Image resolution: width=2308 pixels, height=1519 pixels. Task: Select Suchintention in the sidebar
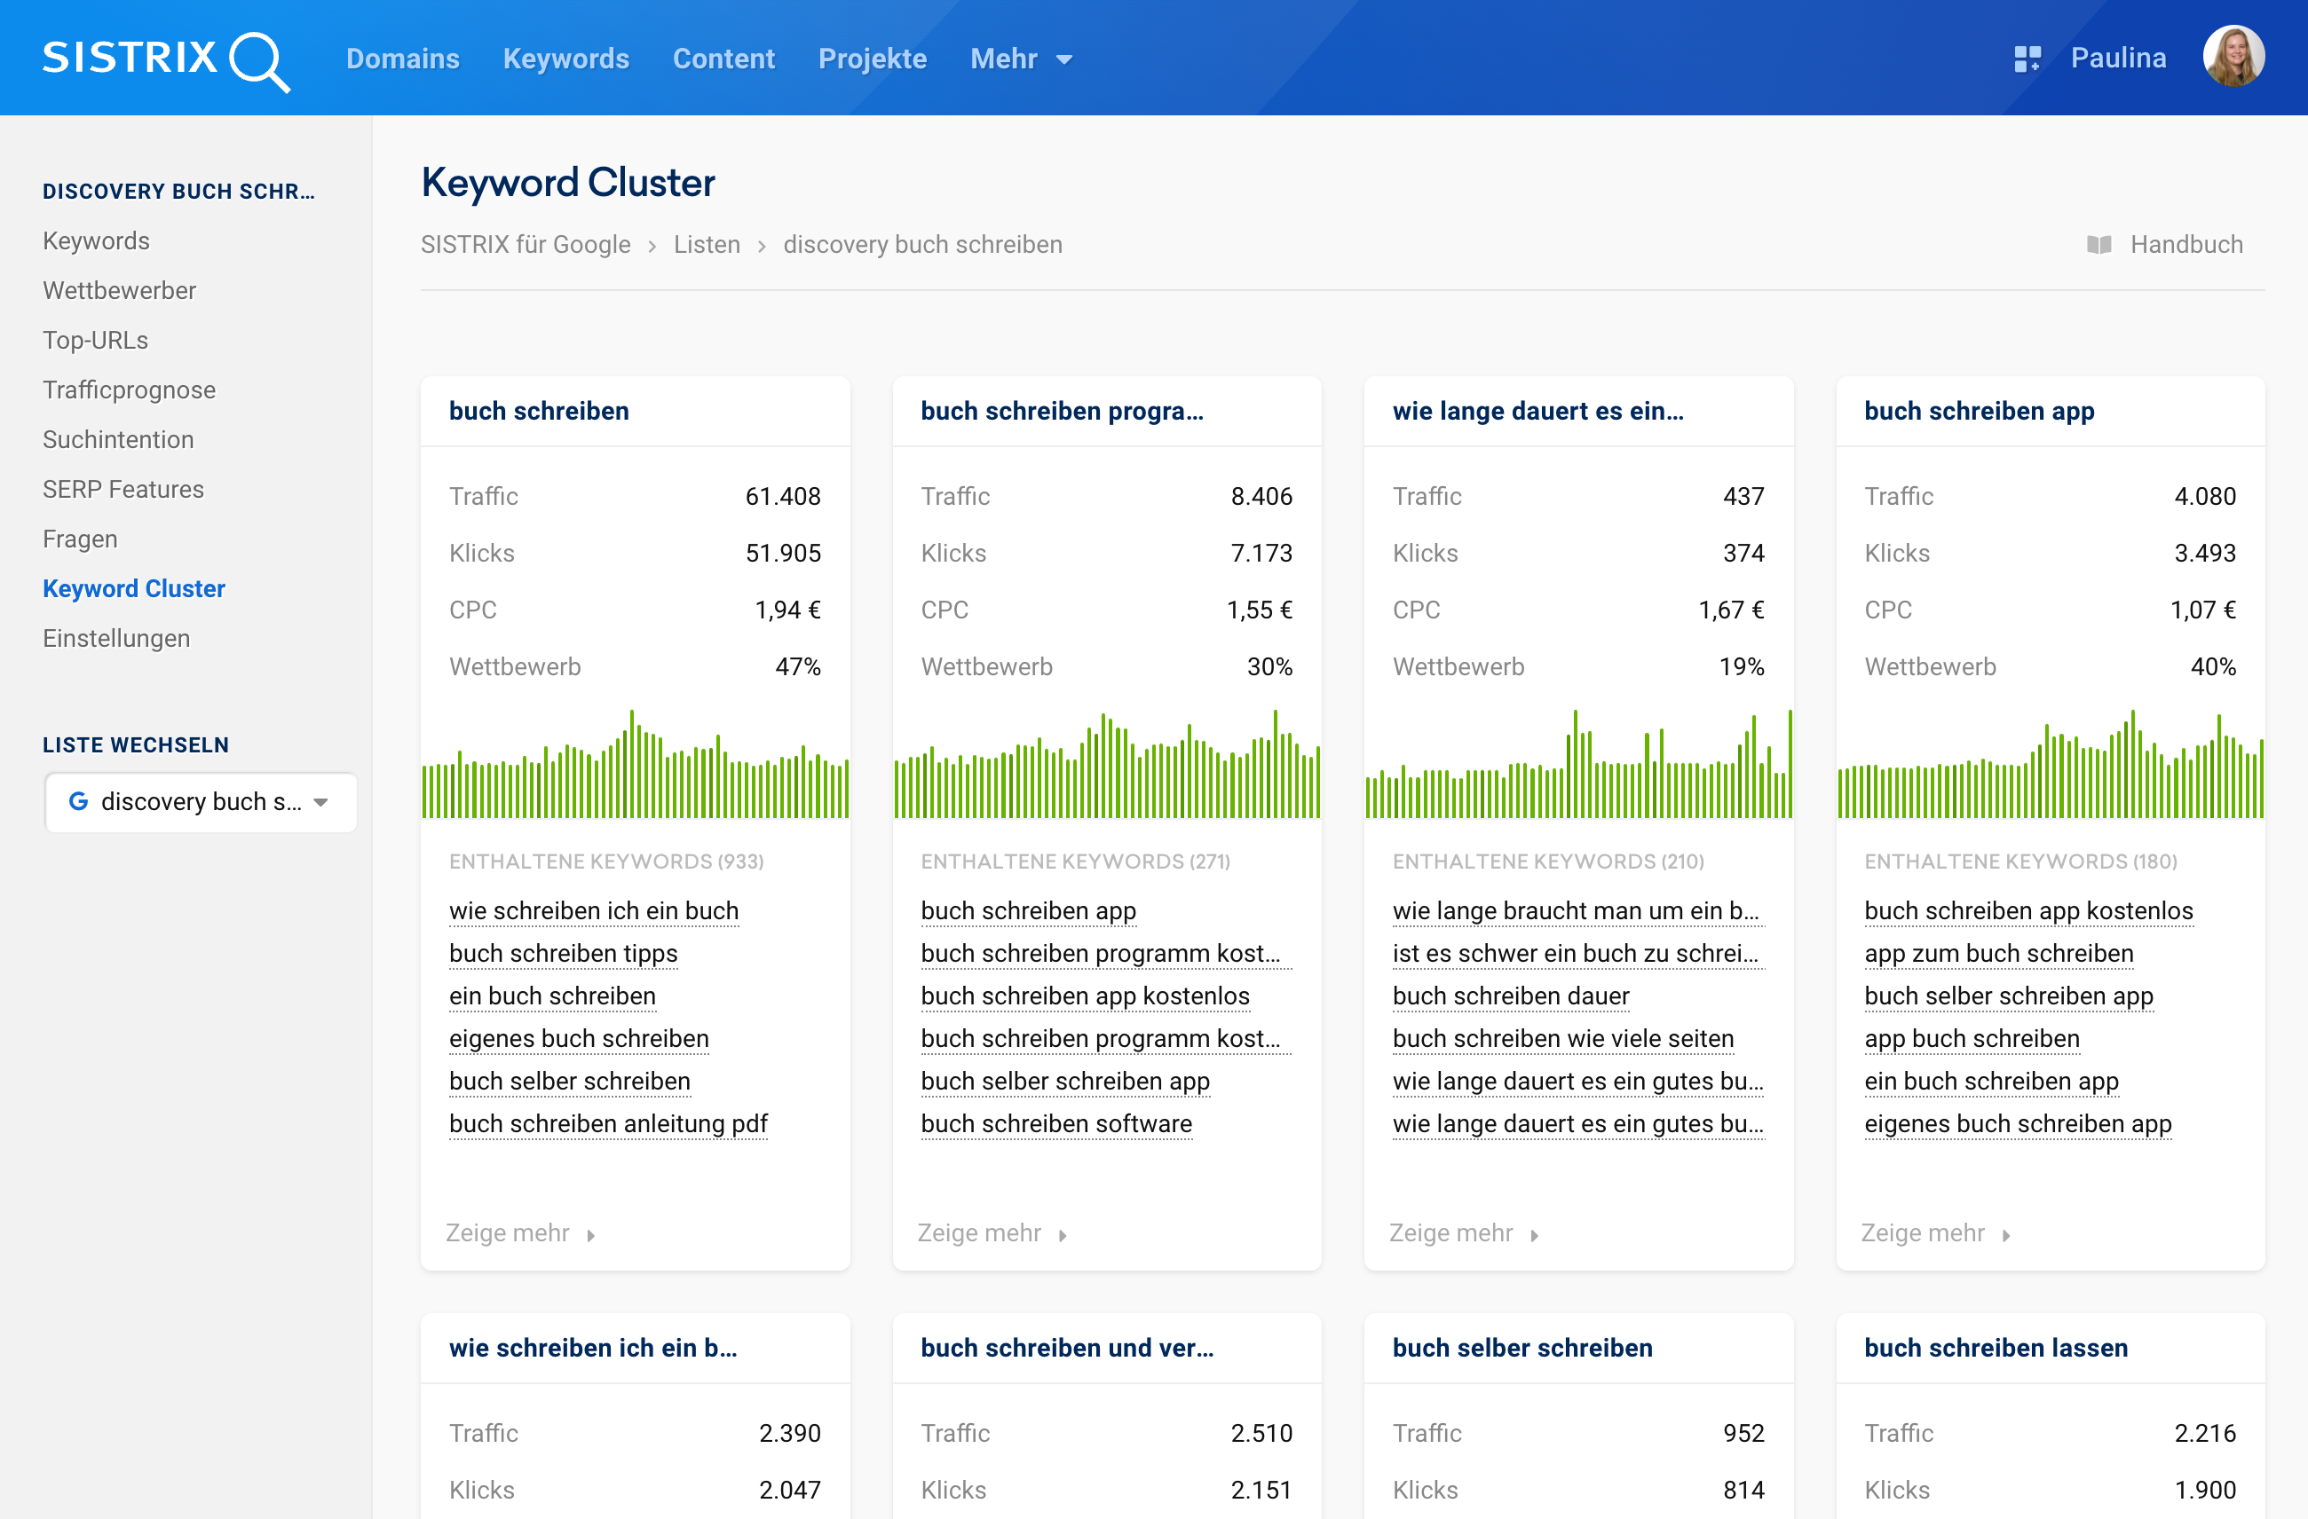tap(118, 439)
